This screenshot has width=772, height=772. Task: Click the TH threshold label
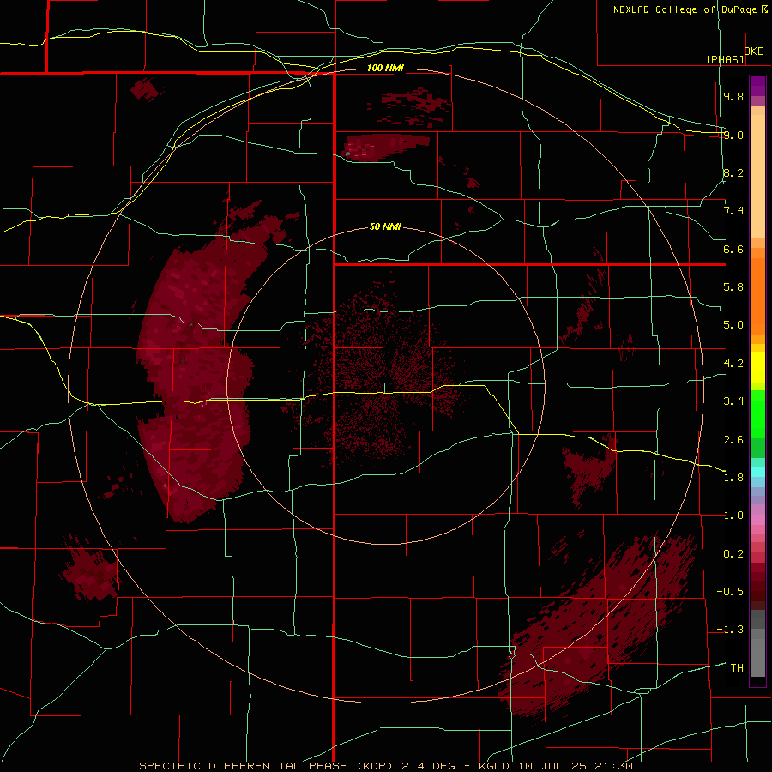(x=737, y=668)
